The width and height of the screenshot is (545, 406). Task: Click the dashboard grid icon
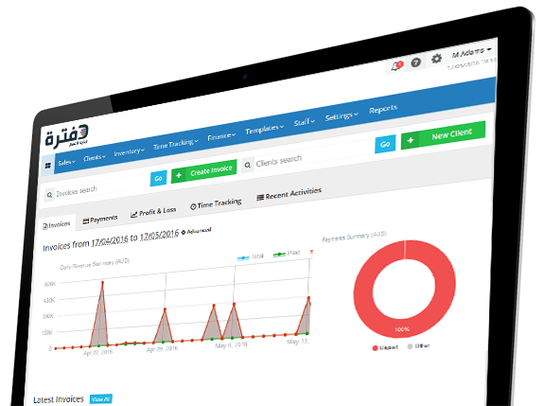[48, 166]
